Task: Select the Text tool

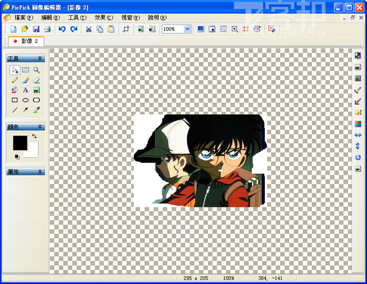Action: 26,90
